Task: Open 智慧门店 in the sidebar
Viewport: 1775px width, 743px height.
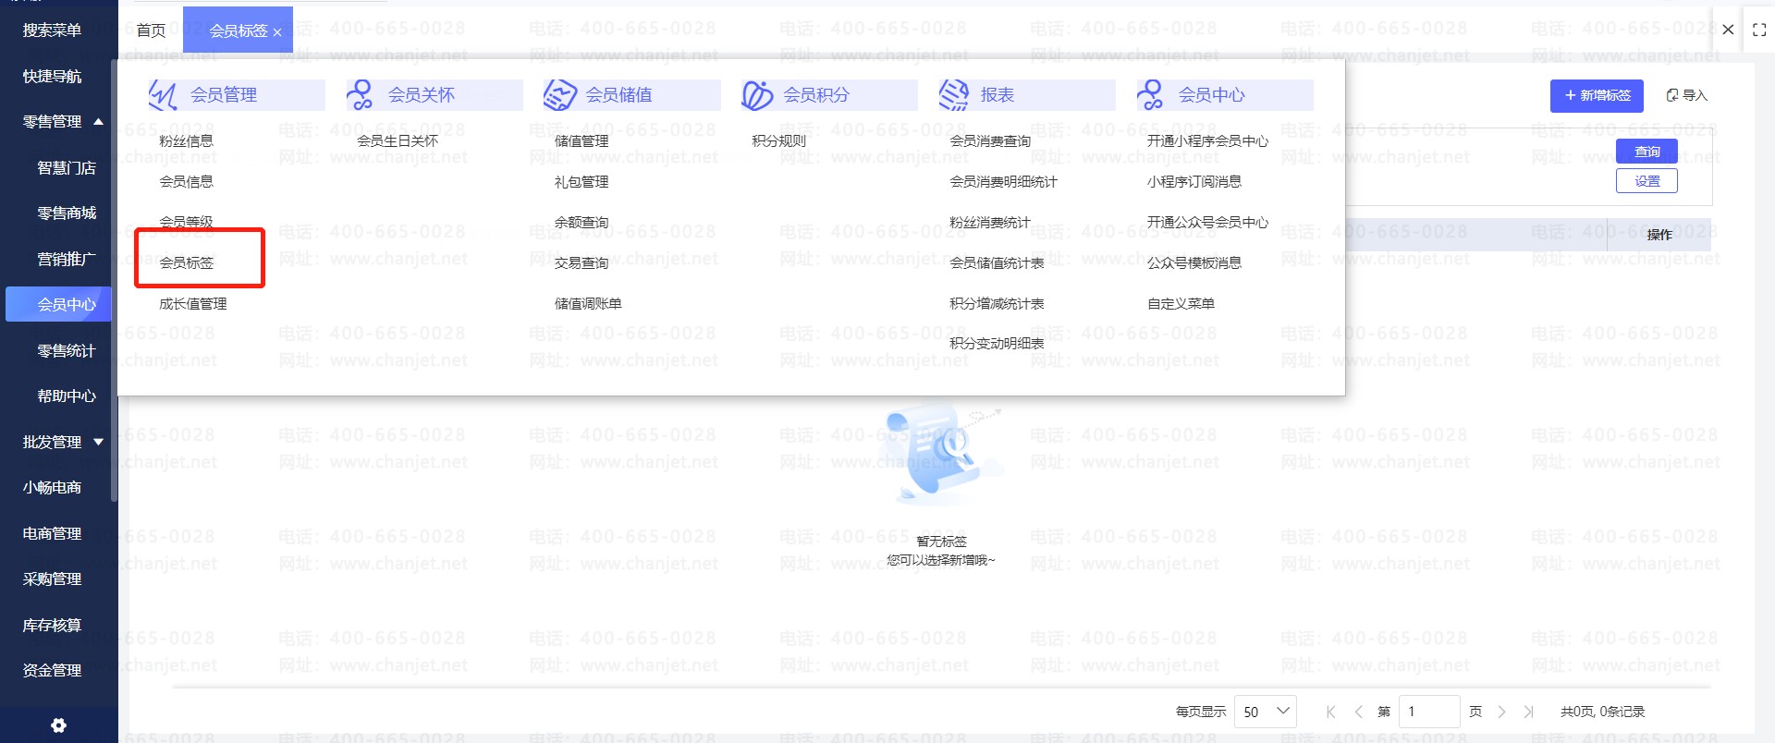Action: [67, 167]
